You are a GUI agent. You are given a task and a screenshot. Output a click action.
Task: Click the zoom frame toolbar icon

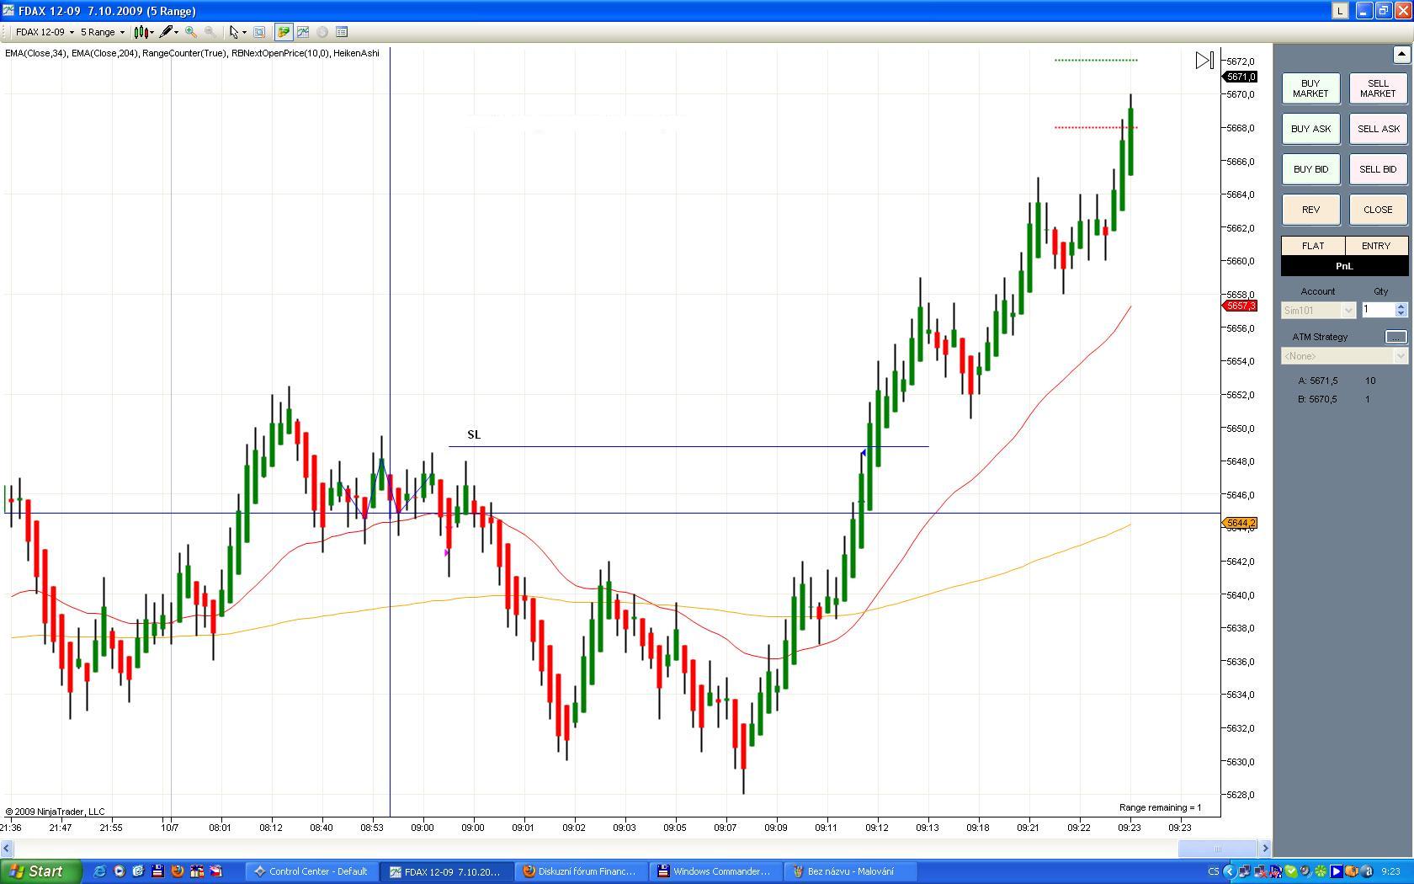[x=259, y=32]
